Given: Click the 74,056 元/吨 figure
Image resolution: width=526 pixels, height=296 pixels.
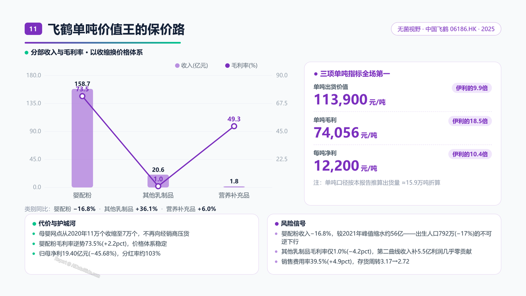Looking at the screenshot, I should click(x=346, y=133).
